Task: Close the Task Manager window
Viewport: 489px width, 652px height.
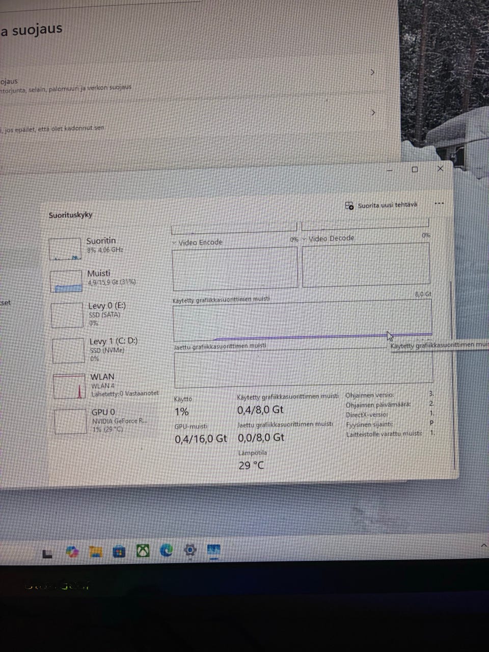Action: [x=441, y=169]
